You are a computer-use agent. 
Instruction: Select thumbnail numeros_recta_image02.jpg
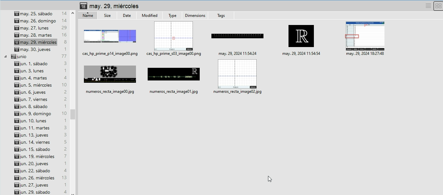237,74
